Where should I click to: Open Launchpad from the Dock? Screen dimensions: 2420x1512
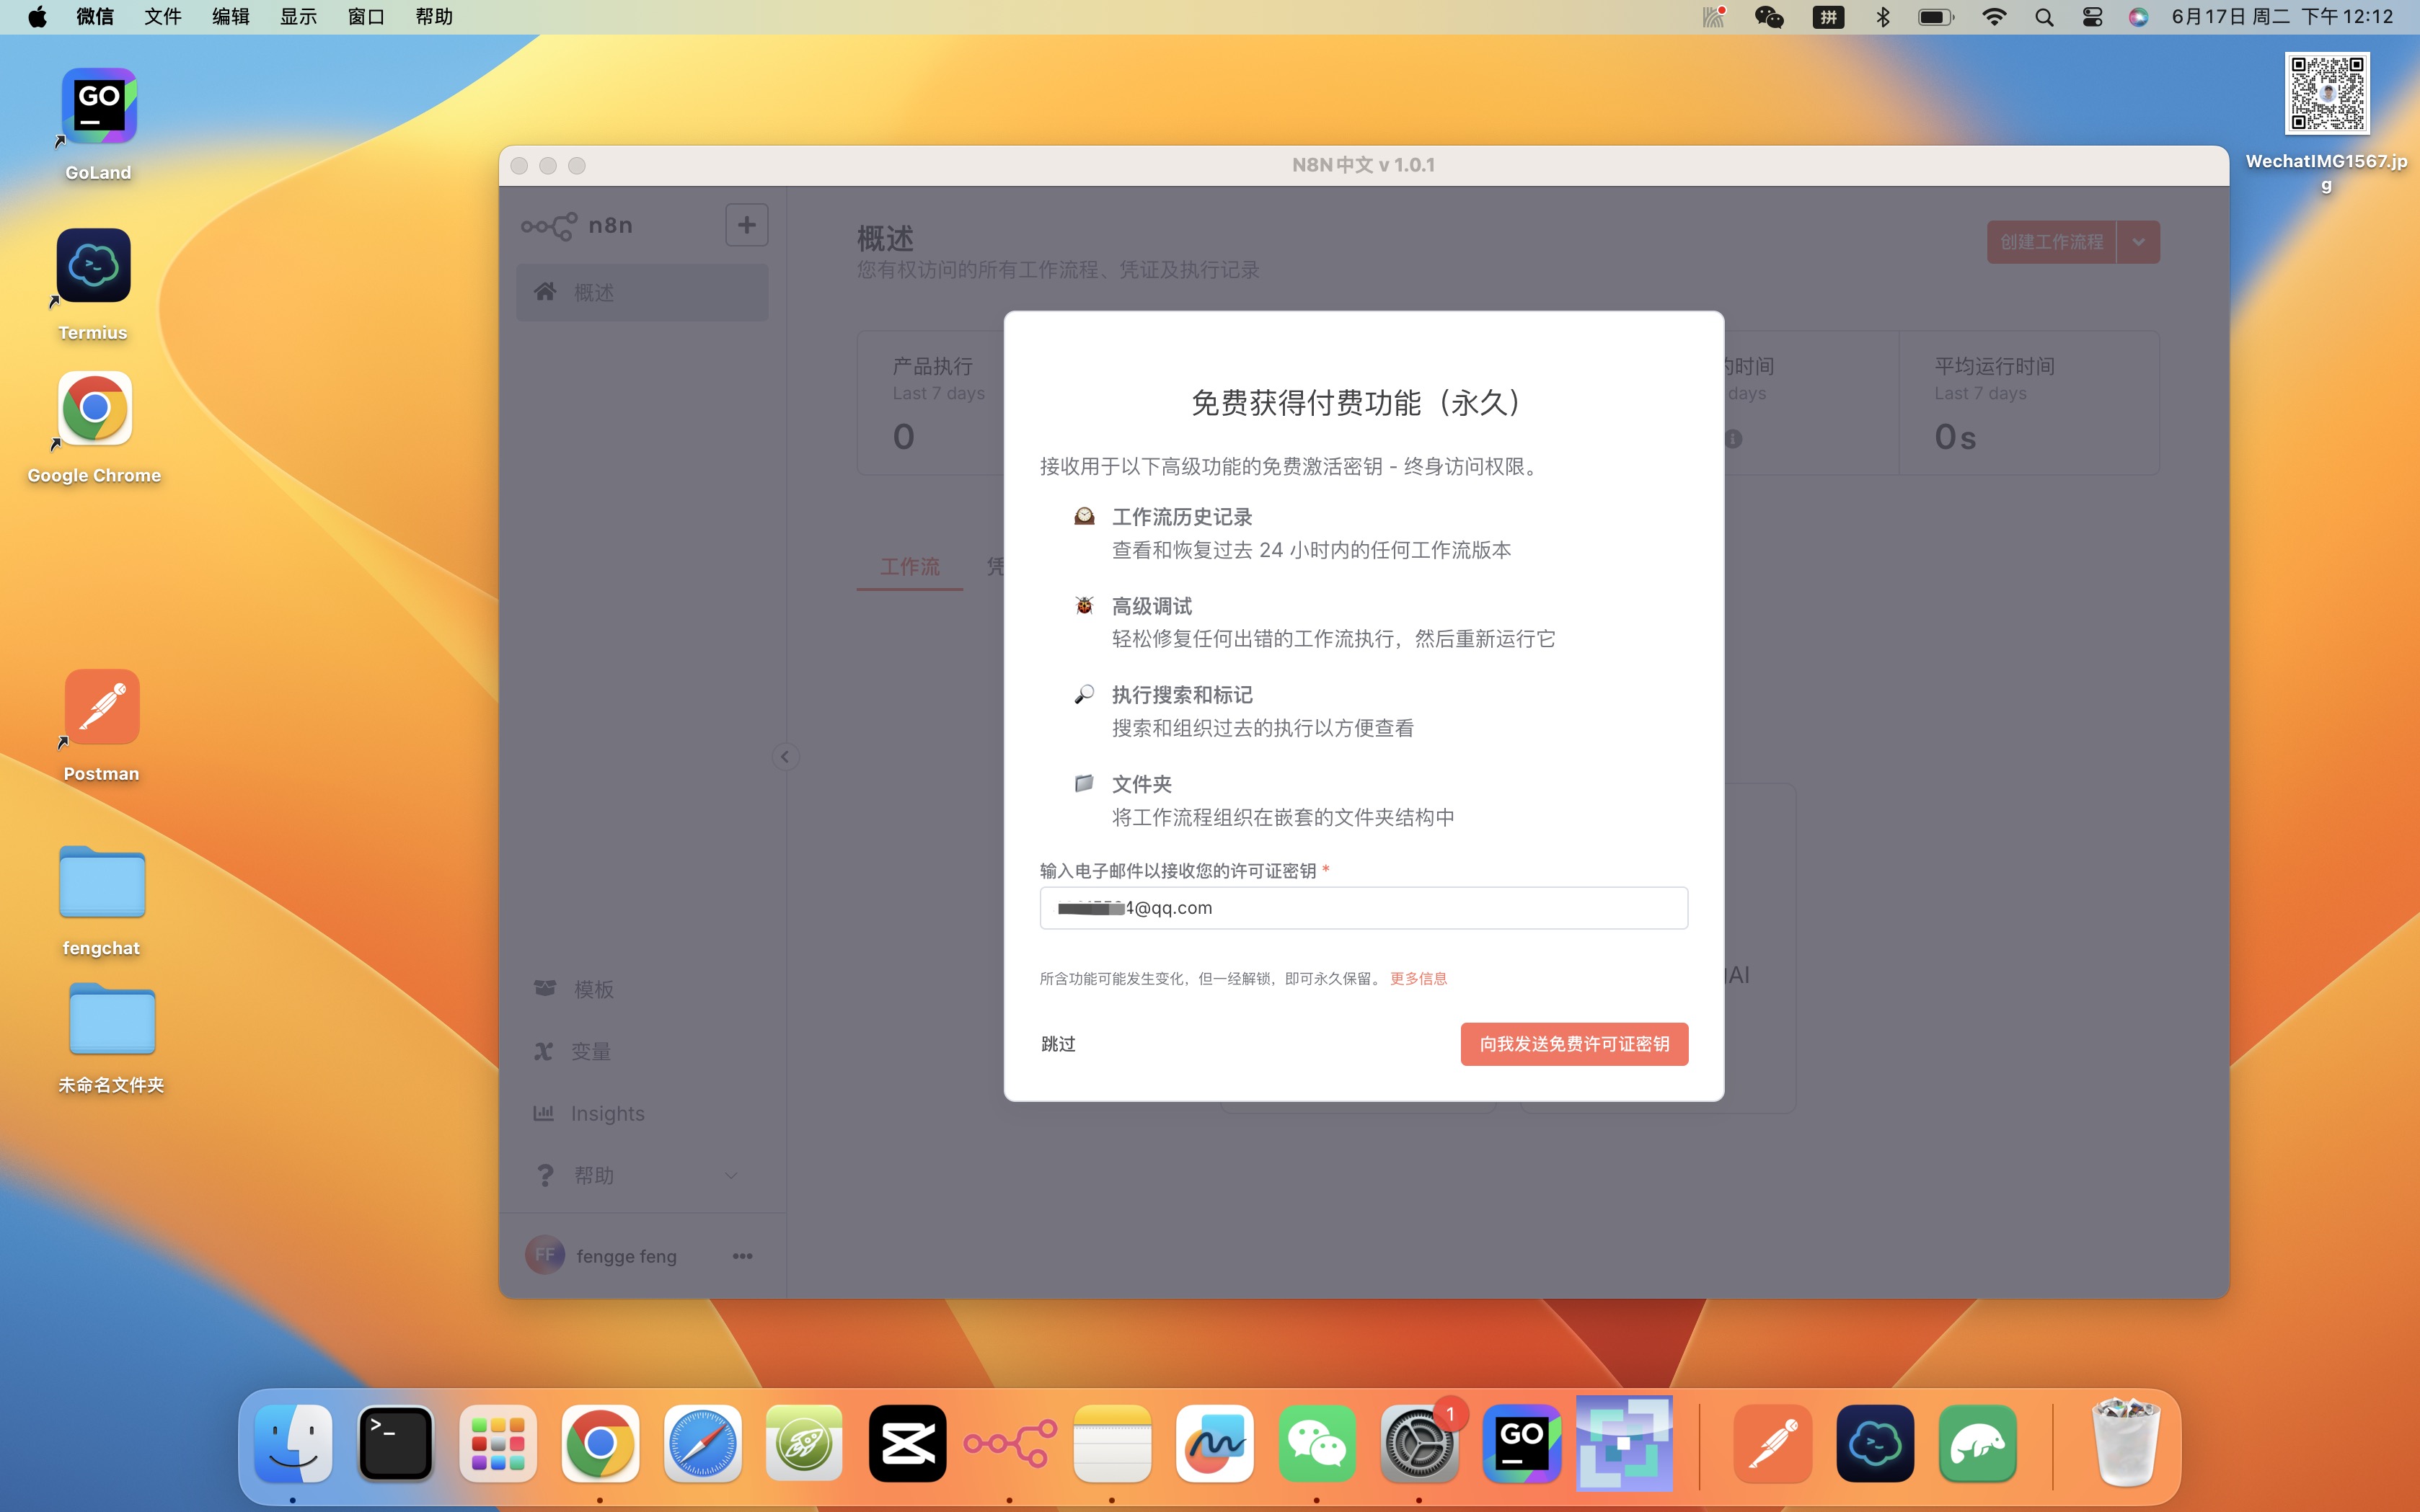coord(498,1443)
